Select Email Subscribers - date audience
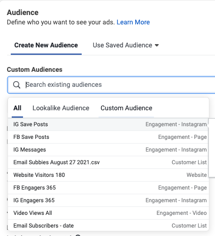 (108, 225)
